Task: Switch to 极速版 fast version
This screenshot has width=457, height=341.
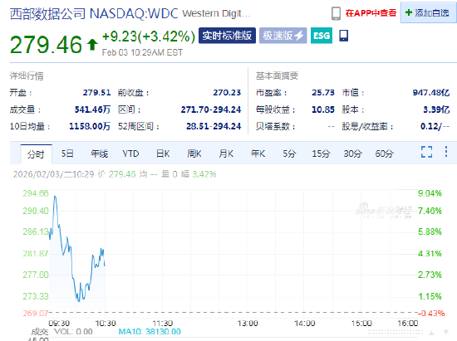Action: tap(283, 36)
